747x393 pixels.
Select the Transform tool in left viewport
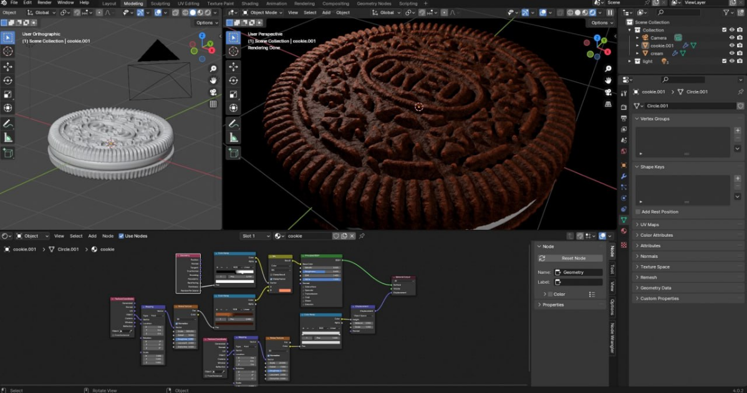(7, 108)
